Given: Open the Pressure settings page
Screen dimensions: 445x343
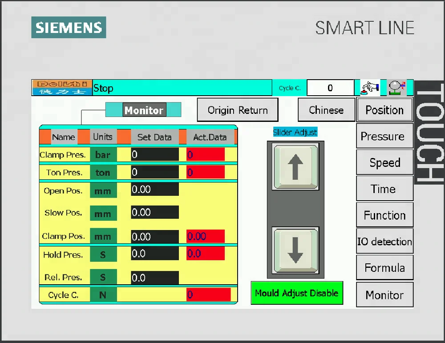Looking at the screenshot, I should [x=384, y=136].
